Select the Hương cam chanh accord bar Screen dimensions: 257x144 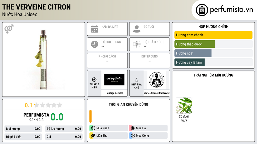click(213, 35)
